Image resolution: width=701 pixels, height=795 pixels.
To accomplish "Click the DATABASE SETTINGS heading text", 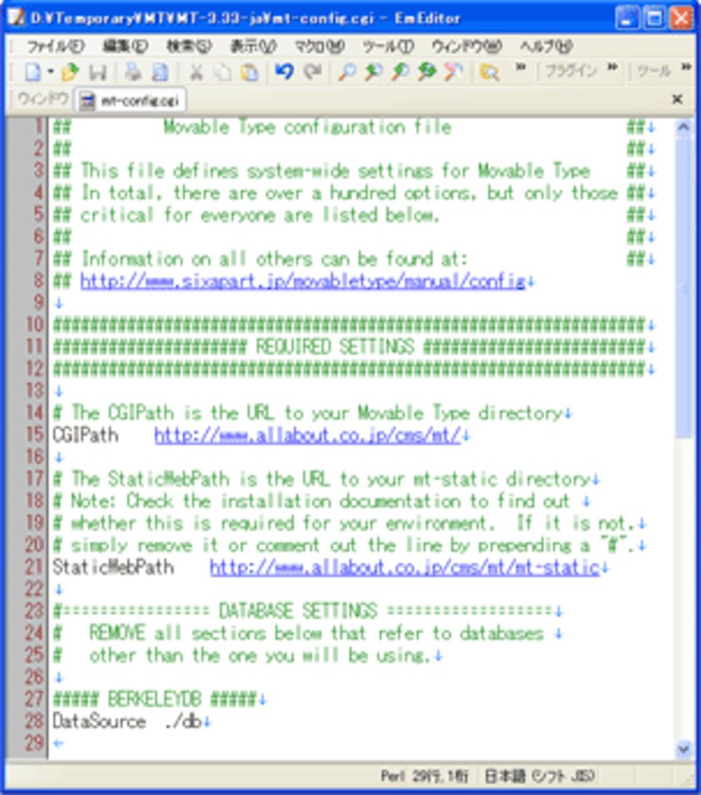I will (298, 611).
